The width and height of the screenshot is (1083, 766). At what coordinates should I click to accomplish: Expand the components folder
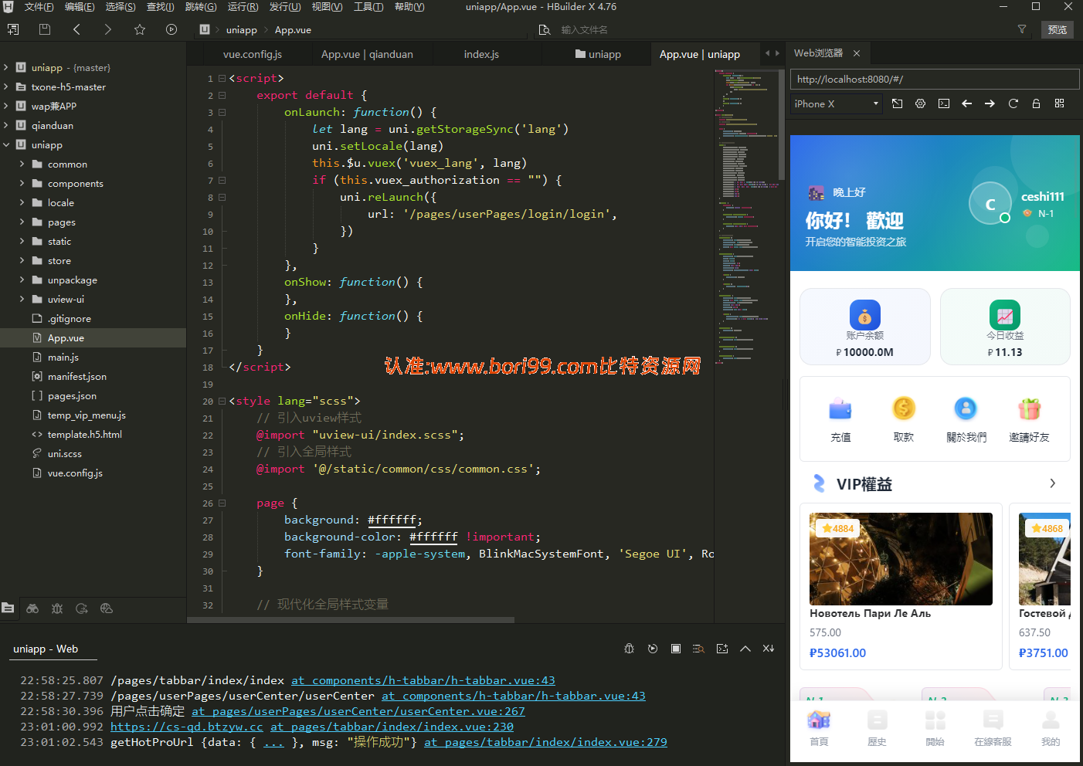(22, 183)
